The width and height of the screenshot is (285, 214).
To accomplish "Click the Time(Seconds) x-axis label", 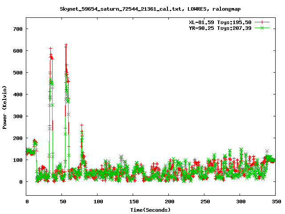I will pyautogui.click(x=151, y=210).
